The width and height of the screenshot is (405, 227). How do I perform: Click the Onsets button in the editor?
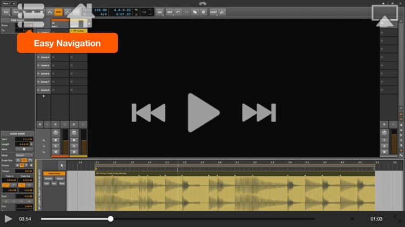click(x=60, y=179)
